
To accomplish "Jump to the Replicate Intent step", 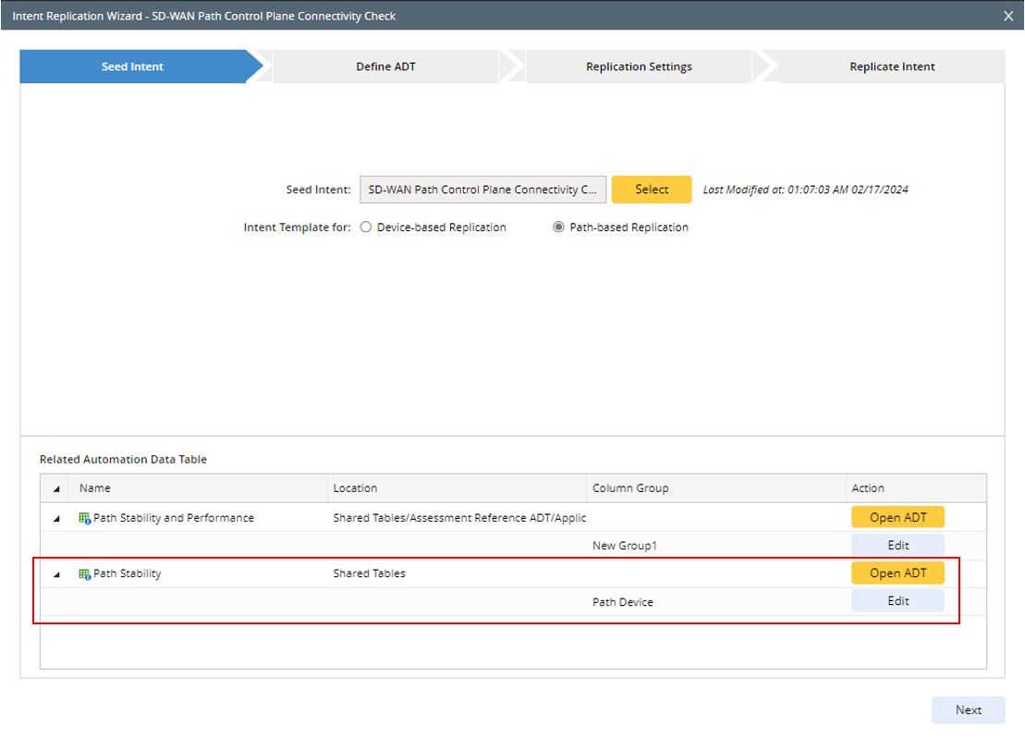I will click(892, 67).
